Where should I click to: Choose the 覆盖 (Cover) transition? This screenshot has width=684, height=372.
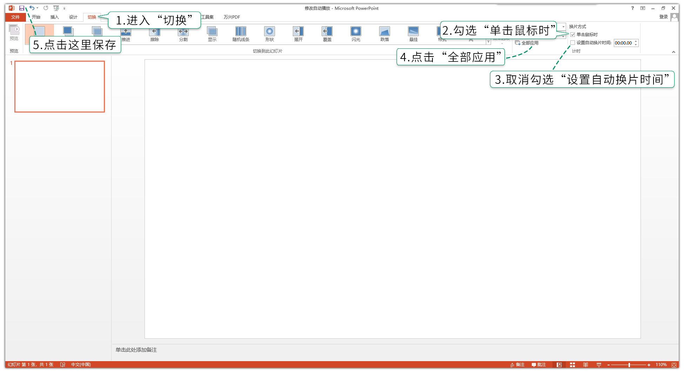click(327, 34)
